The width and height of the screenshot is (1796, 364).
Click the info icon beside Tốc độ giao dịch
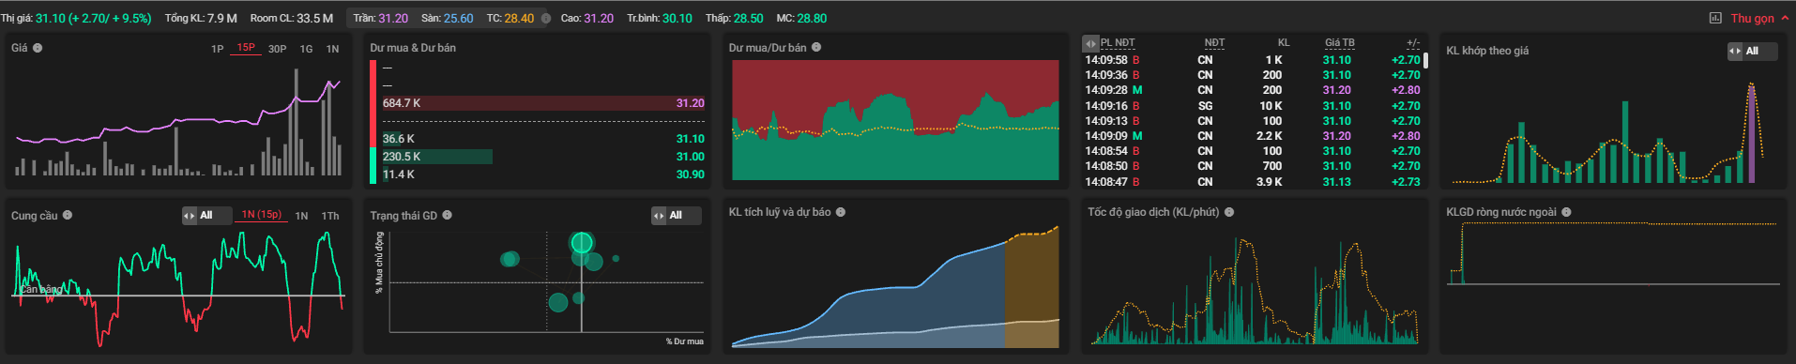pos(1229,212)
